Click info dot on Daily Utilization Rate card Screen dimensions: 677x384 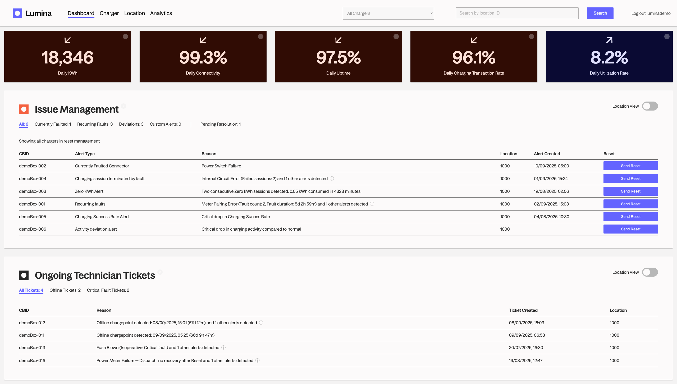coord(667,36)
